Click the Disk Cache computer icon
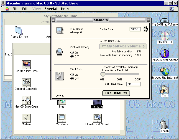The width and height of the screenshot is (179, 140). tap(60, 30)
